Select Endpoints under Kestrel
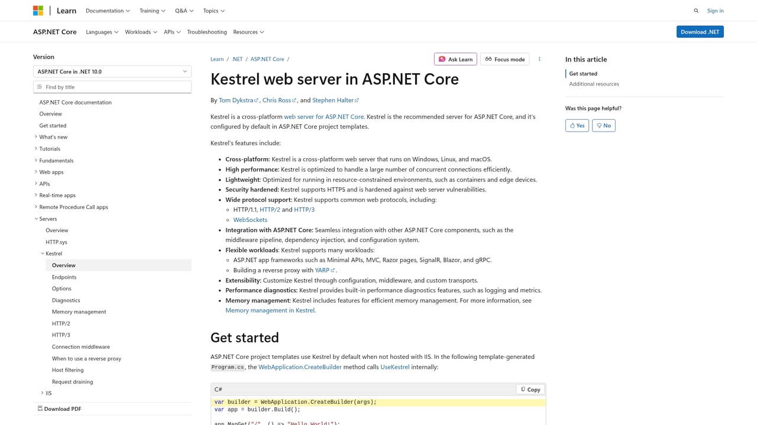 point(64,277)
